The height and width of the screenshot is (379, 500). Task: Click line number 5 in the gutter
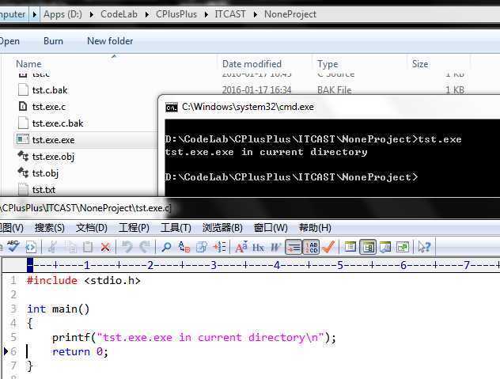13,337
